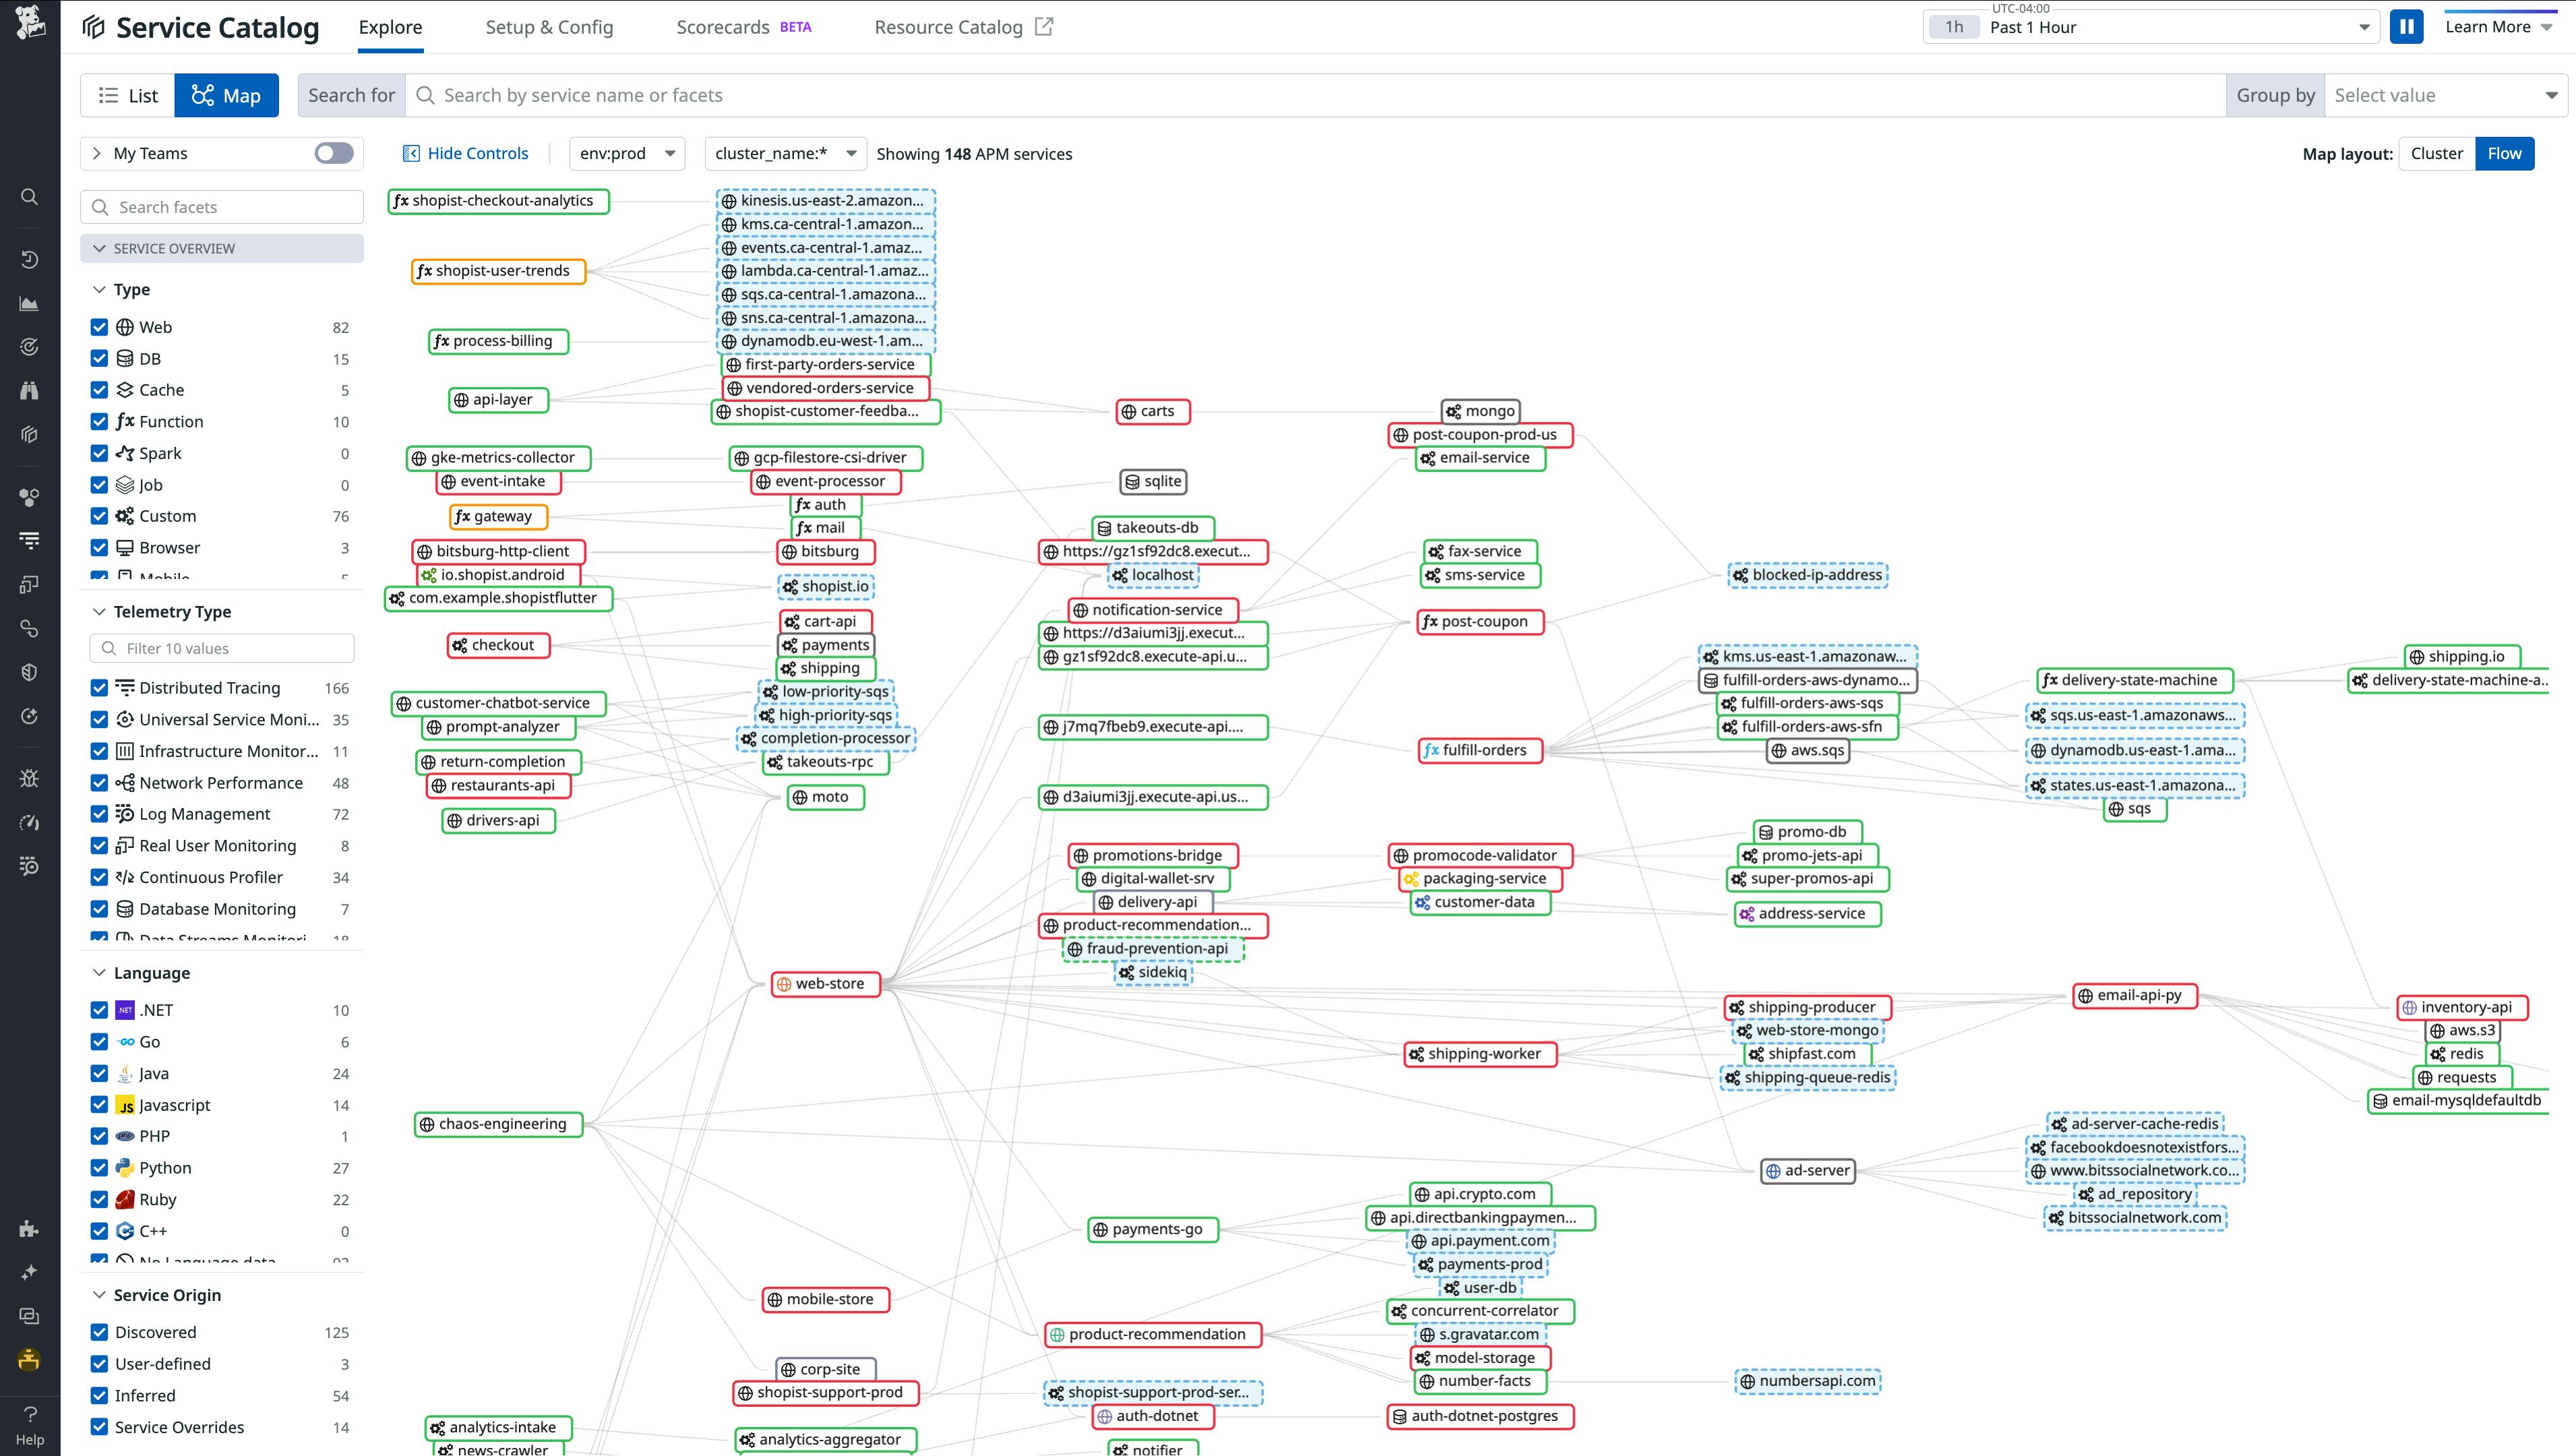
Task: Open the Dashboards chart icon in sidebar
Action: [x=30, y=303]
